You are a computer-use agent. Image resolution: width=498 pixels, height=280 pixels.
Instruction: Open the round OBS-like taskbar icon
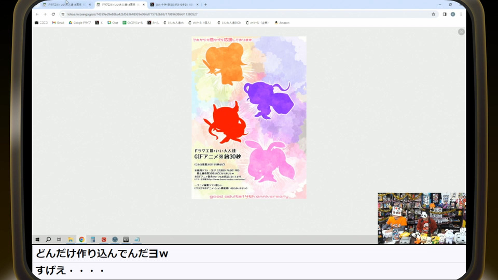pos(115,240)
